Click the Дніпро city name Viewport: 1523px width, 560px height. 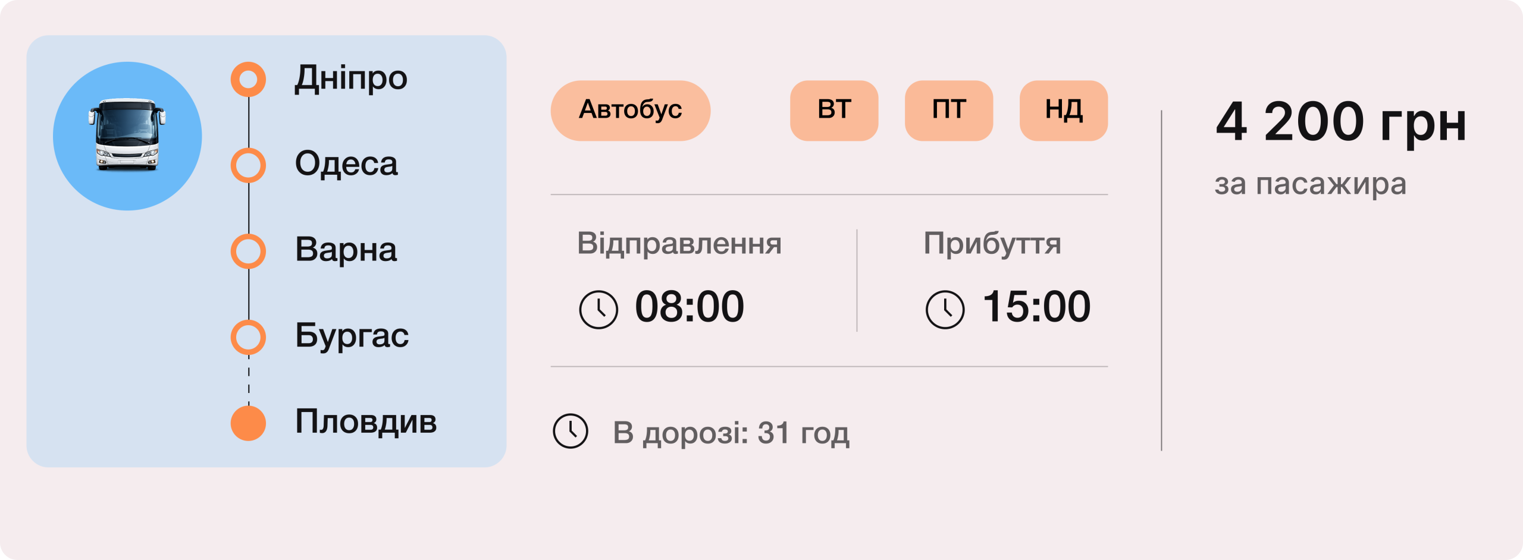[351, 78]
